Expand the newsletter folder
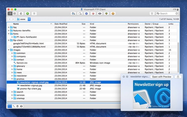The width and height of the screenshot is (187, 117). click(12, 76)
